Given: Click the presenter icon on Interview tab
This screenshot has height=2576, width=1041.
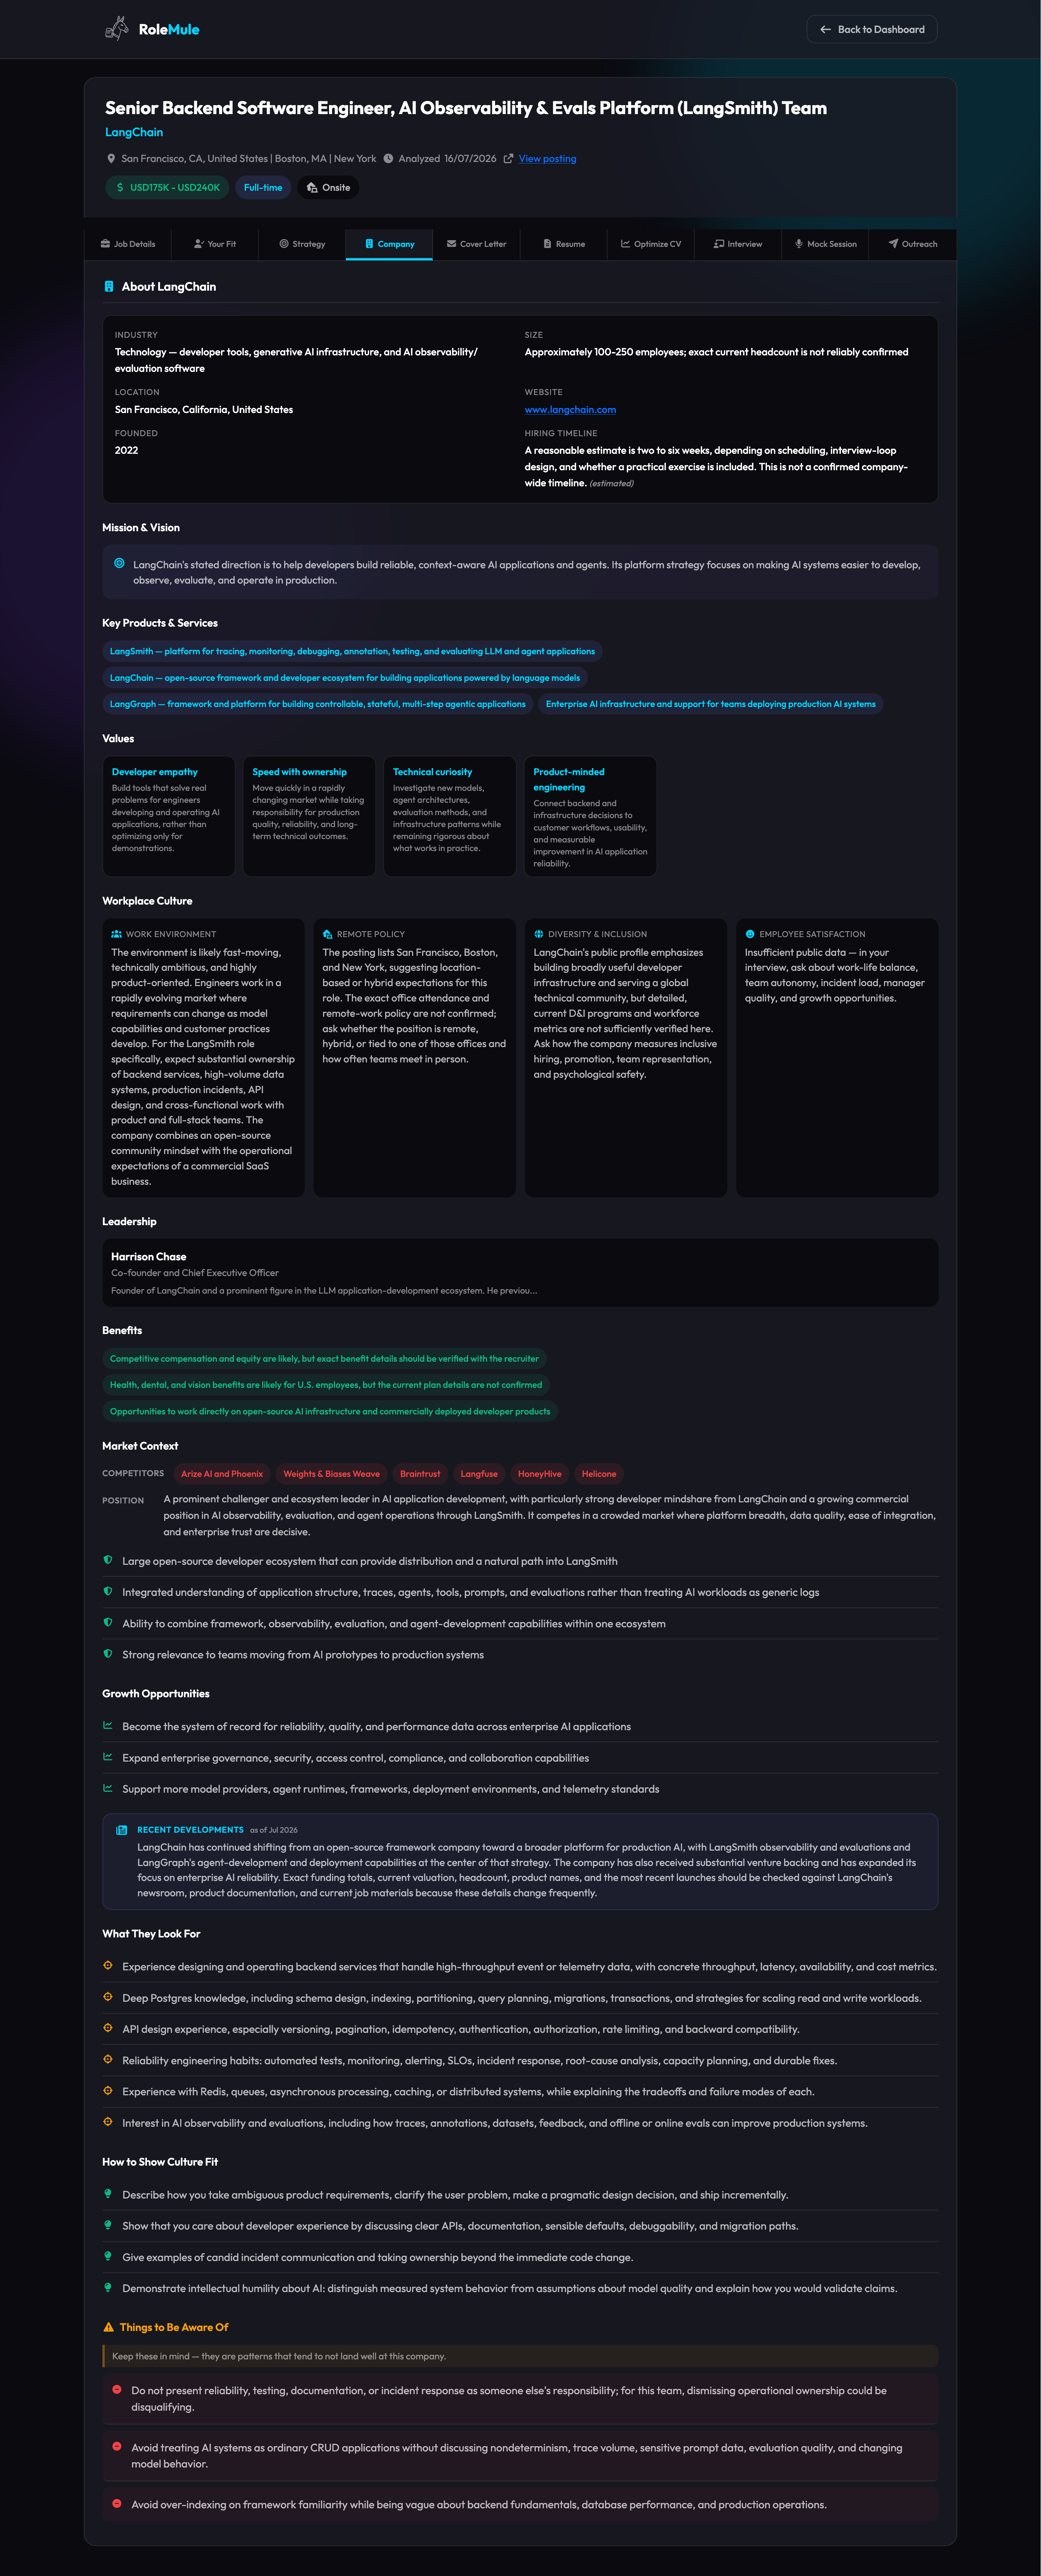Looking at the screenshot, I should pyautogui.click(x=719, y=244).
